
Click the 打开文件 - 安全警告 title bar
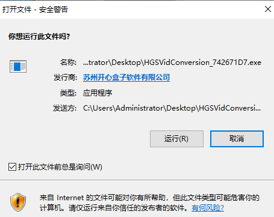tap(131, 9)
